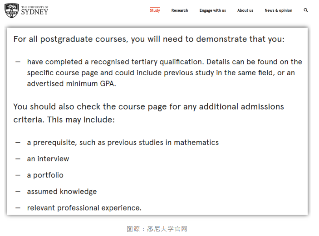
Task: Open the About us menu item
Action: 245,10
